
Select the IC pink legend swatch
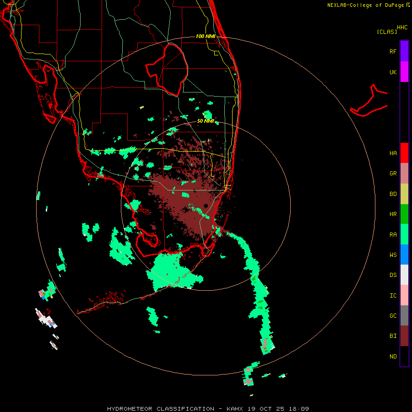point(404,295)
